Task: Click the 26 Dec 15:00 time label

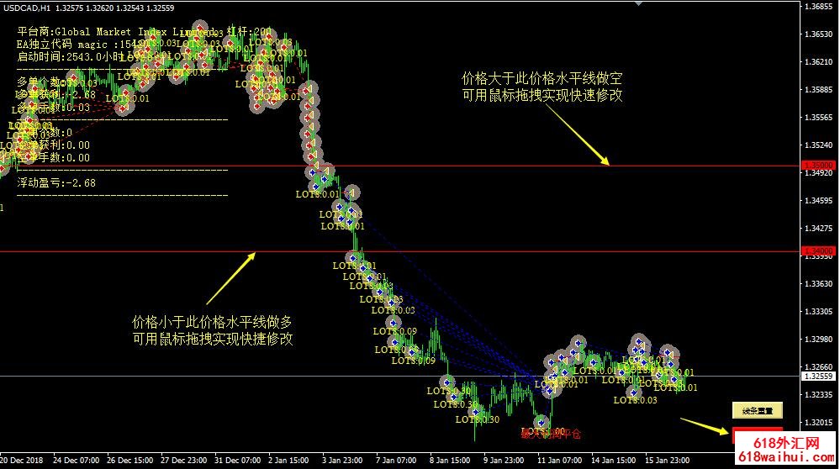Action: coord(129,460)
